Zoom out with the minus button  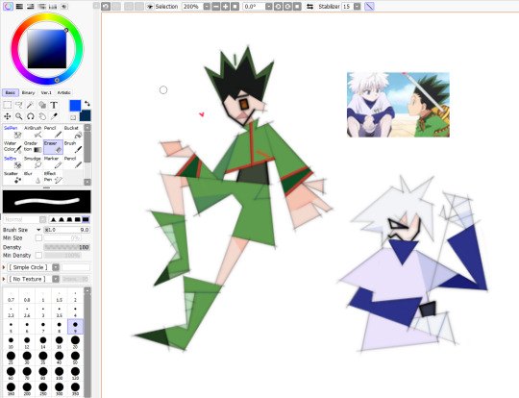[x=216, y=7]
